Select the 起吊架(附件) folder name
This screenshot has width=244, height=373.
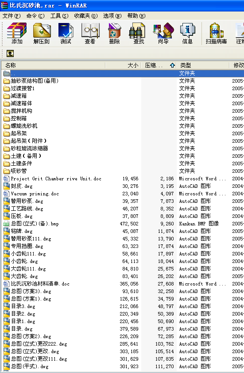click(x=29, y=141)
